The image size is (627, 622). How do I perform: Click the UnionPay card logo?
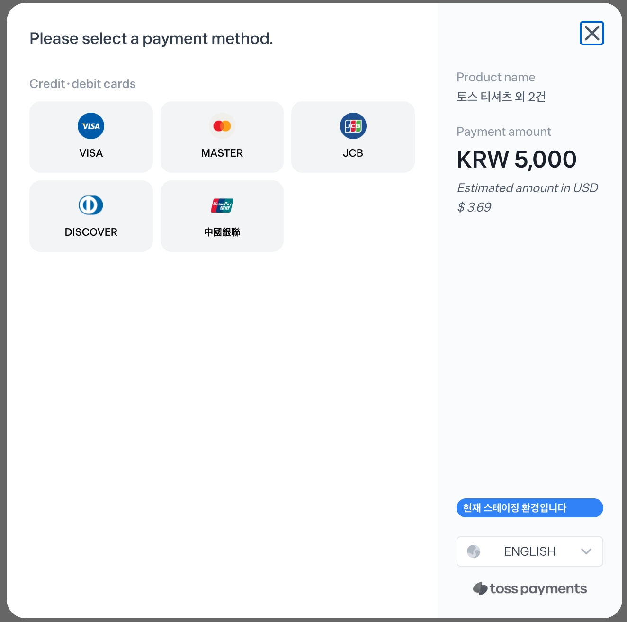(222, 205)
